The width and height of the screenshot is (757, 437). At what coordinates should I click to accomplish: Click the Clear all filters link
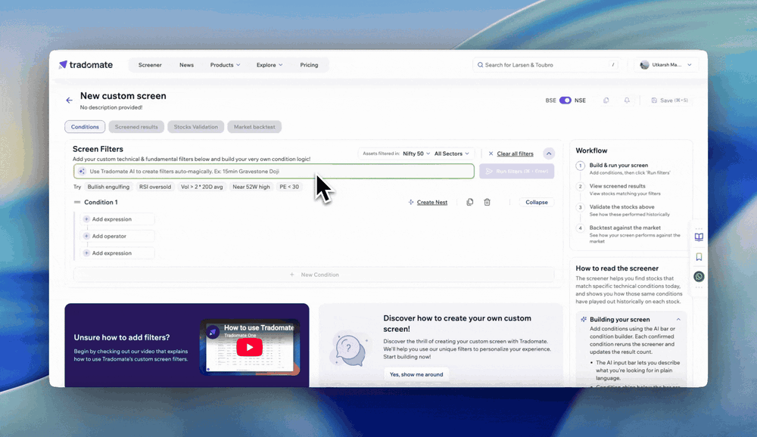(515, 153)
